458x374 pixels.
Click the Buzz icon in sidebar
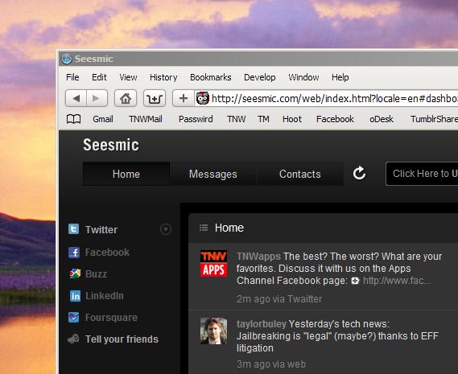[x=75, y=273]
